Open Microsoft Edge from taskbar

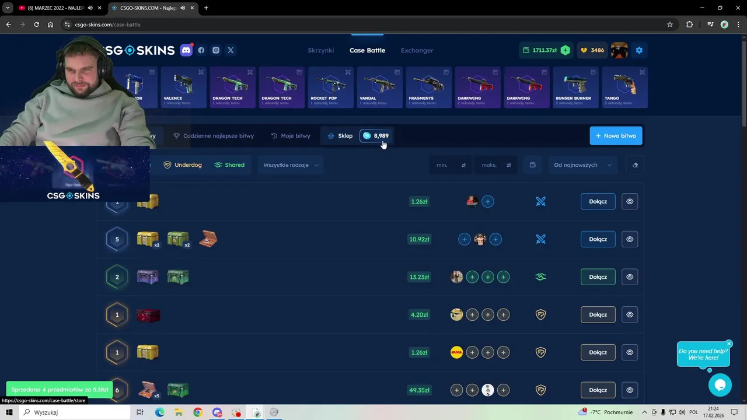(159, 412)
